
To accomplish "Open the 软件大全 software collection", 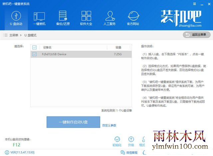I will pos(86,19).
